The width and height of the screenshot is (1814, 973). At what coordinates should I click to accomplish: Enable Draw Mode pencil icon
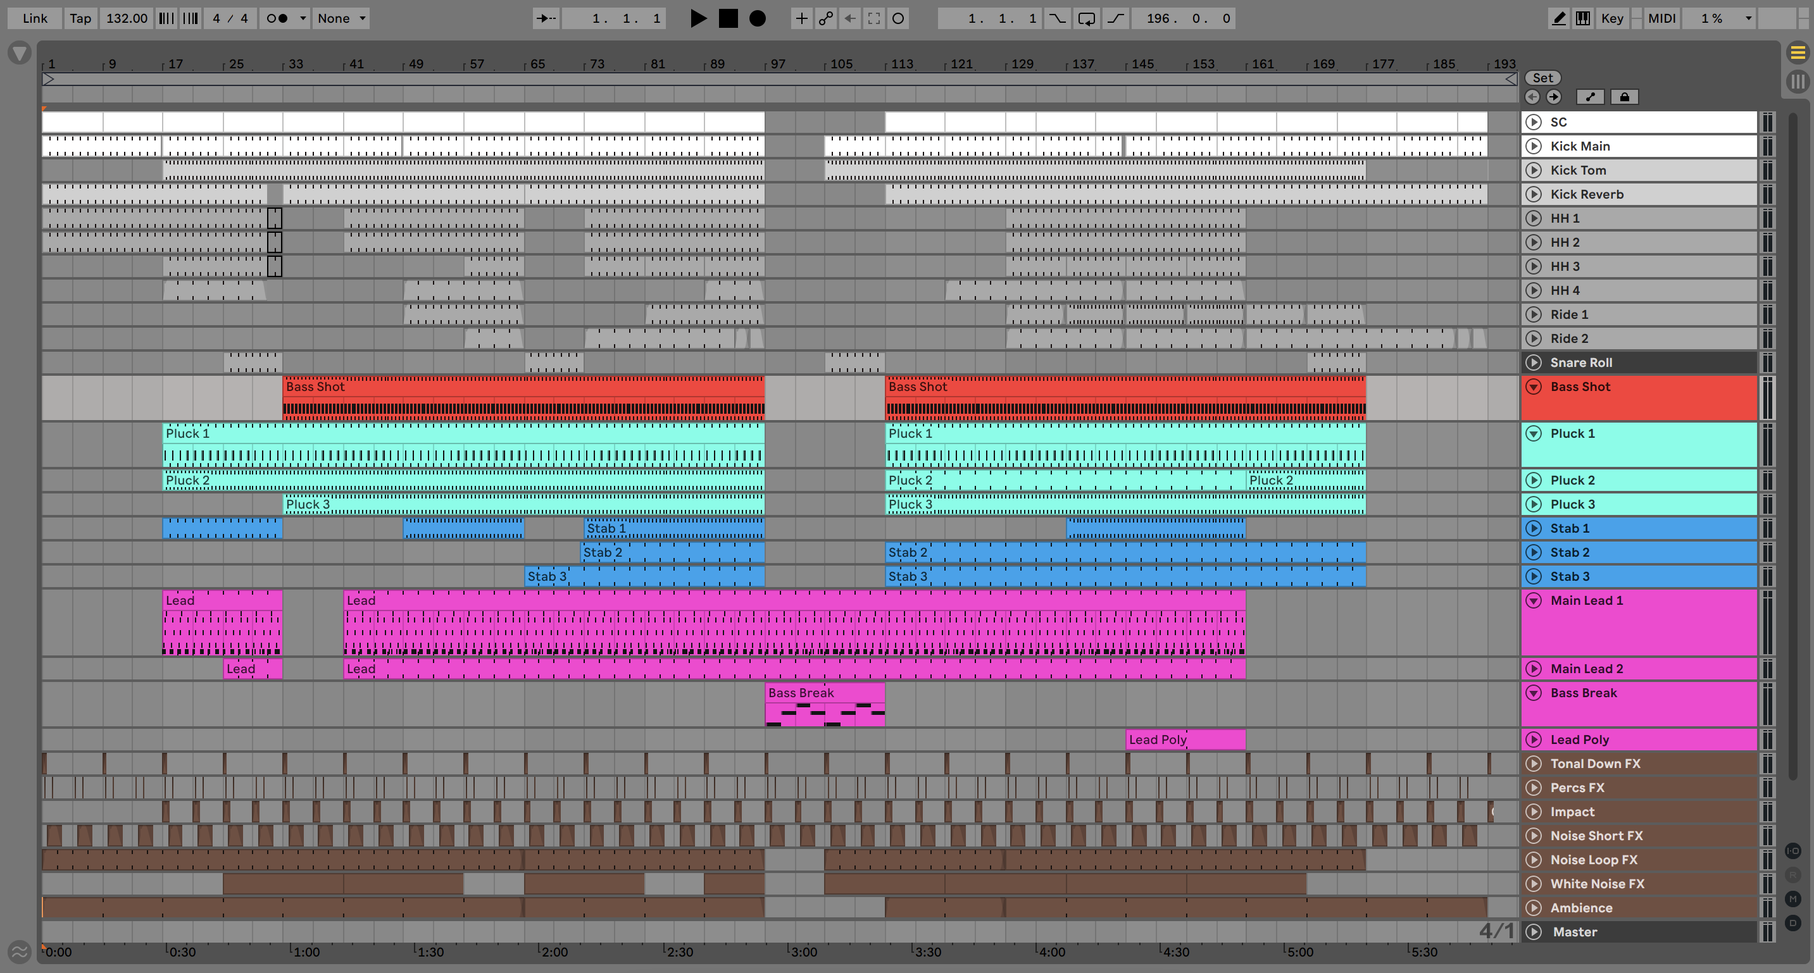[1559, 18]
